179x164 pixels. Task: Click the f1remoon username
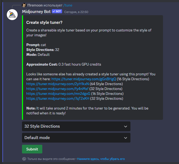[x=35, y=5]
